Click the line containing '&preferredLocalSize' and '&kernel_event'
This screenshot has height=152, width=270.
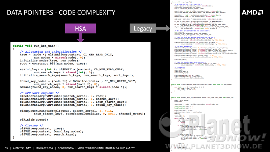tap(89, 114)
